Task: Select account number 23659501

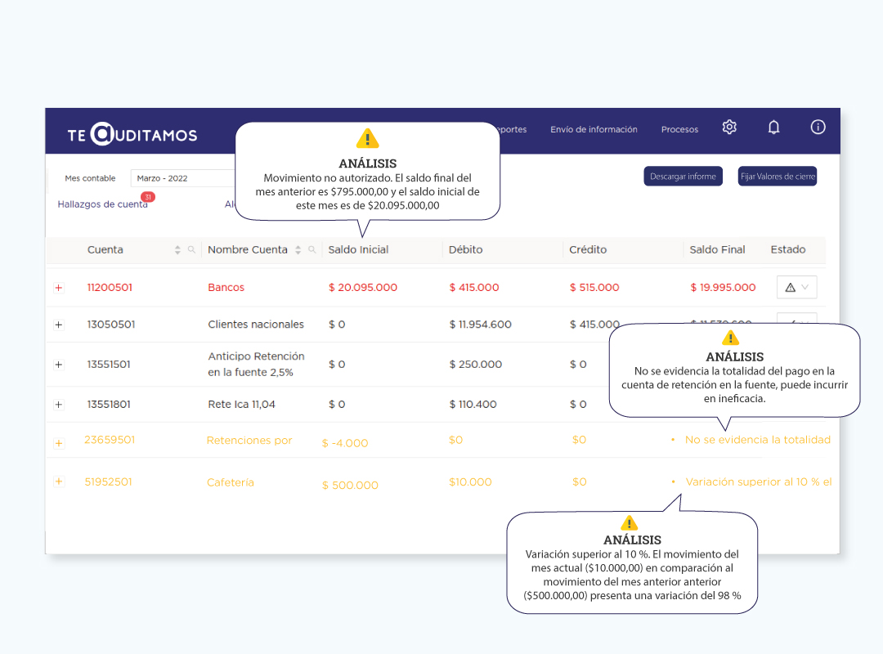Action: click(110, 440)
